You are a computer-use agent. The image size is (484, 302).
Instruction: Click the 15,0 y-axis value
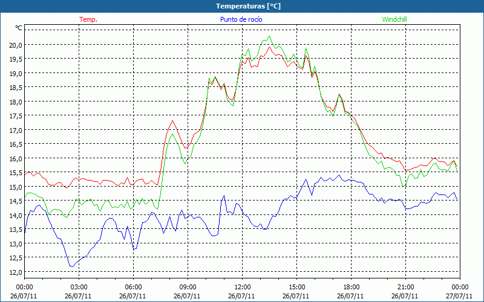(x=16, y=187)
